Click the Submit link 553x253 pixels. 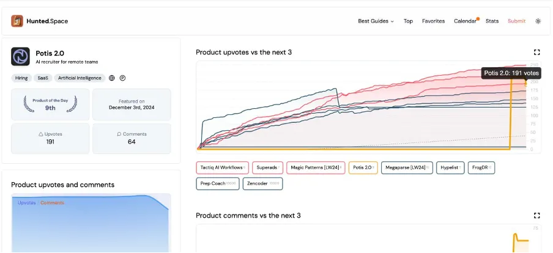point(517,21)
